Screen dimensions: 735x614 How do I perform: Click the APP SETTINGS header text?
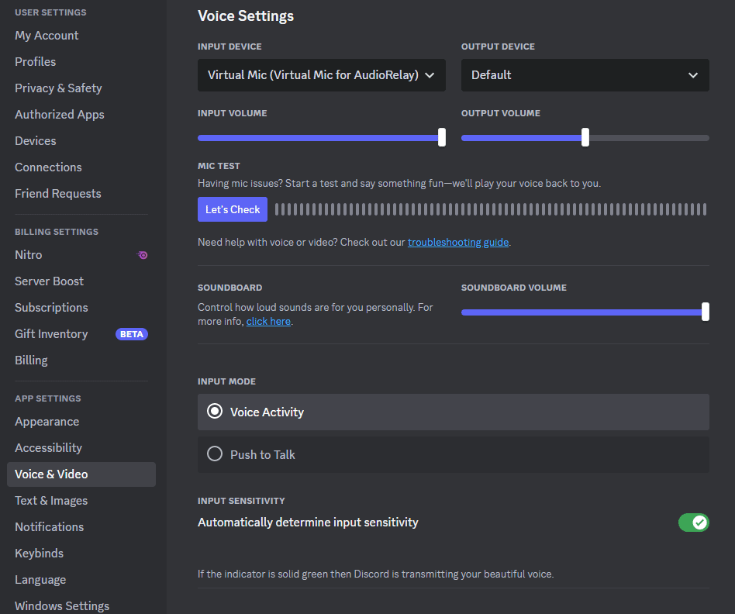[48, 398]
